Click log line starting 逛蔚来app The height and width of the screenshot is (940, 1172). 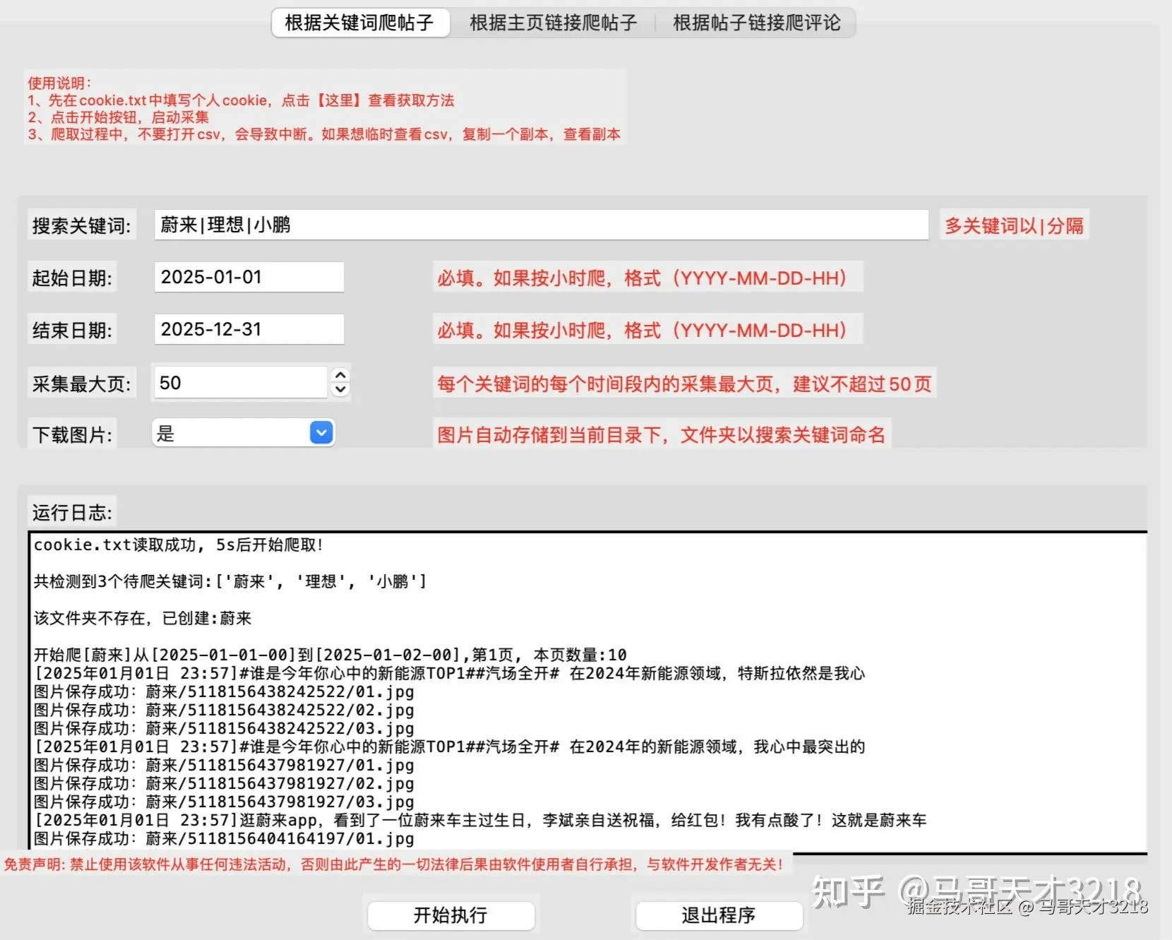[480, 820]
